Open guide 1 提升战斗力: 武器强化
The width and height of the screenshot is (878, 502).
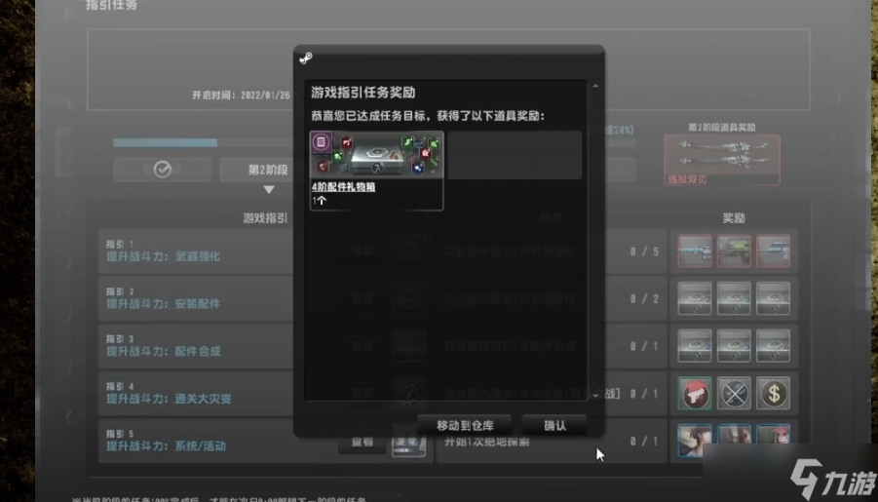[163, 256]
